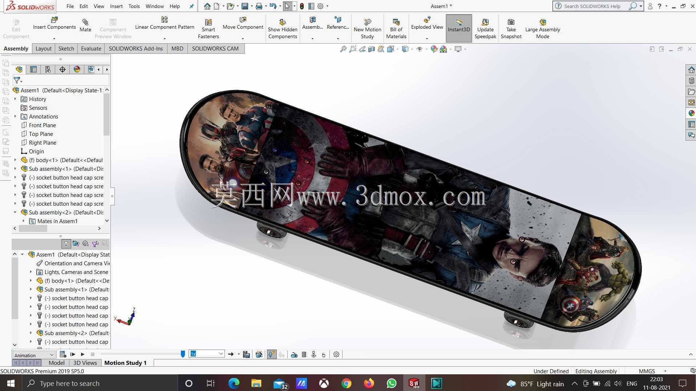Open the Animation Wizard icon
The width and height of the screenshot is (696, 391).
(259, 354)
